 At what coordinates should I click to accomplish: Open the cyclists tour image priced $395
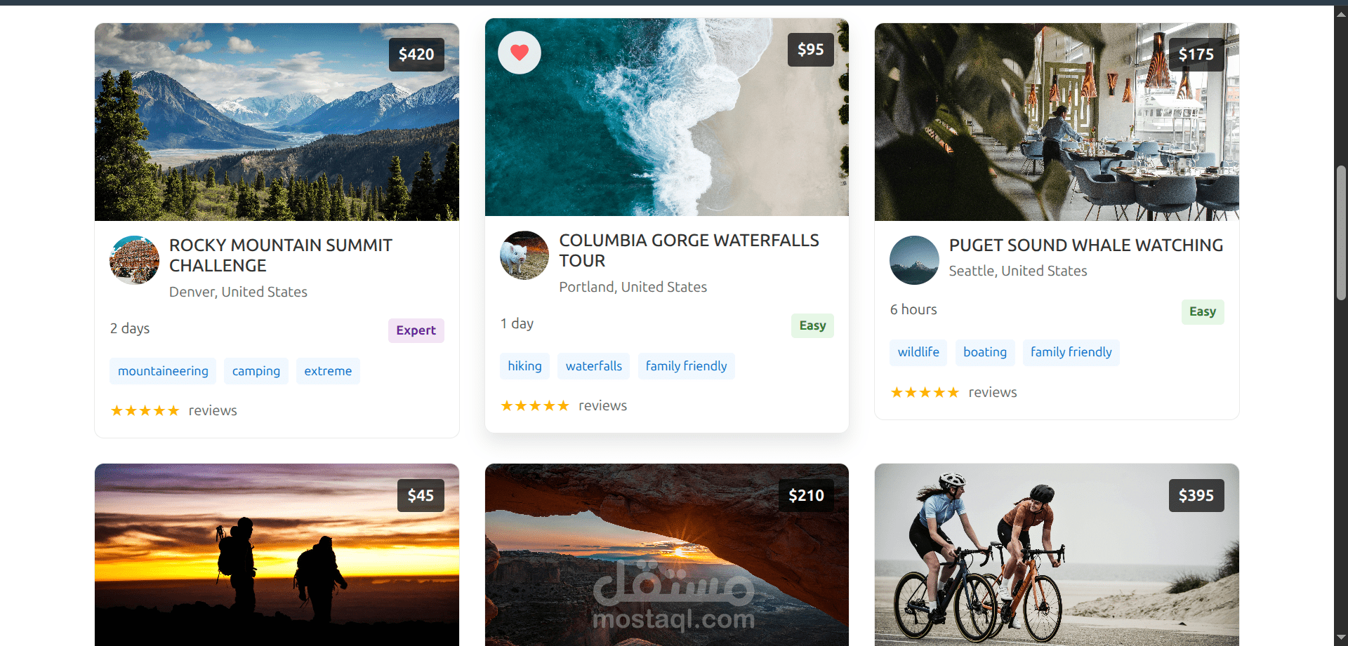tap(1057, 554)
